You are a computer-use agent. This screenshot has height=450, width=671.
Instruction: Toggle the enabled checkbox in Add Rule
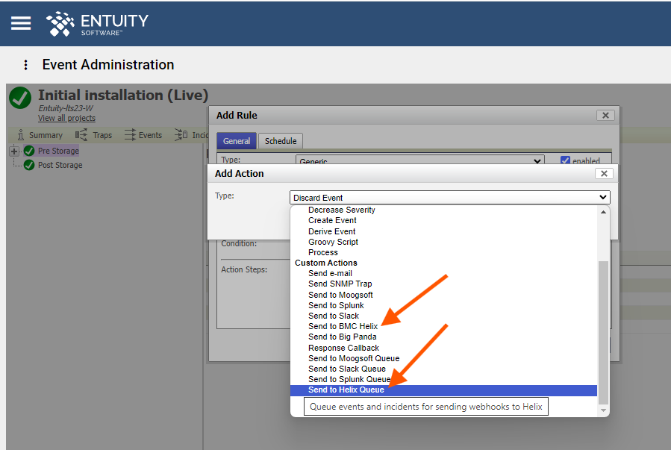565,160
